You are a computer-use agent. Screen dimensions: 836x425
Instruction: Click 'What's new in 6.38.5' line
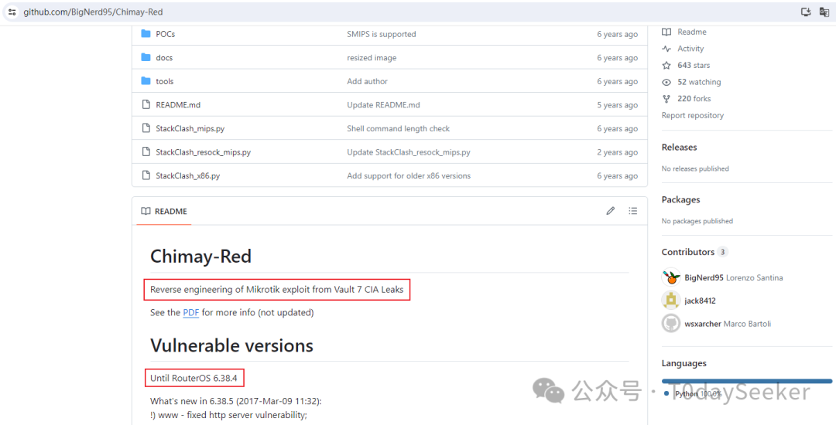click(x=235, y=400)
